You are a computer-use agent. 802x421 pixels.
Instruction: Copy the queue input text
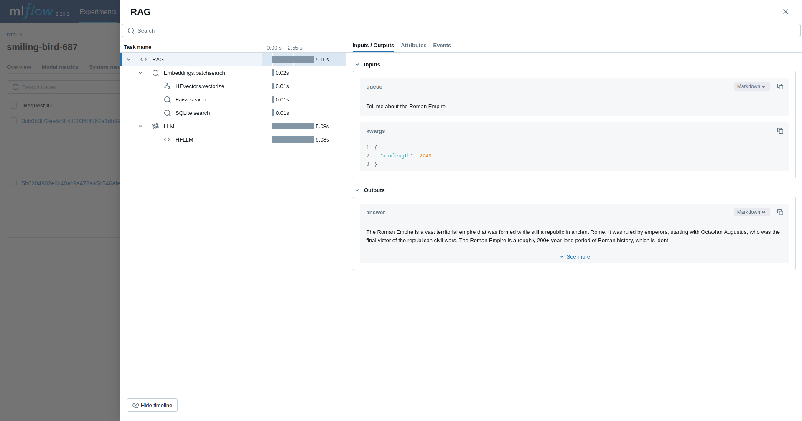pyautogui.click(x=780, y=86)
